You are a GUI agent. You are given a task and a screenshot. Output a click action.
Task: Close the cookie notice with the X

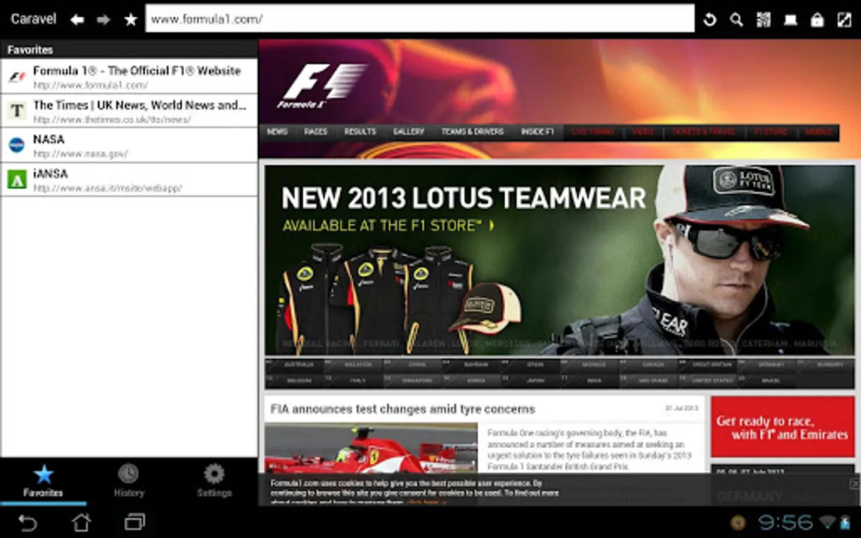[x=854, y=484]
